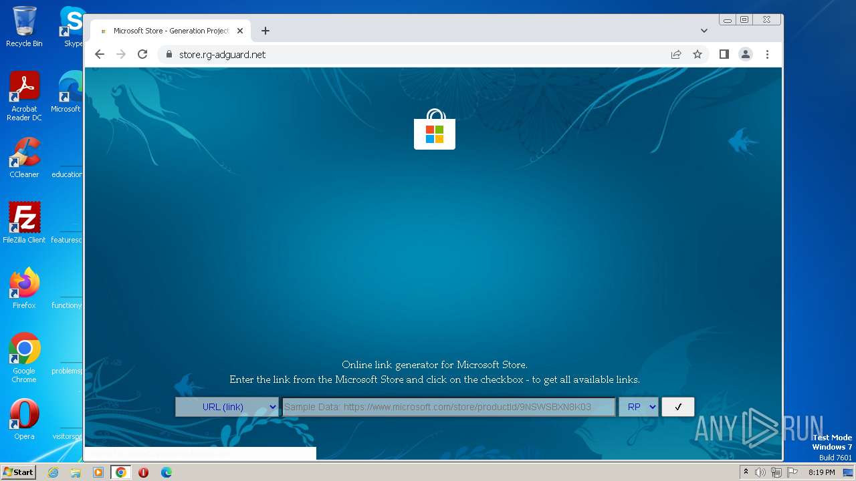View site info via lock icon
This screenshot has height=481, width=856.
[x=169, y=54]
